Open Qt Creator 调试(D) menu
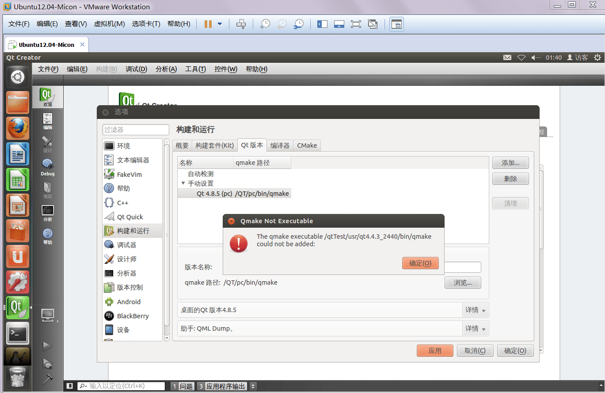 pos(136,69)
